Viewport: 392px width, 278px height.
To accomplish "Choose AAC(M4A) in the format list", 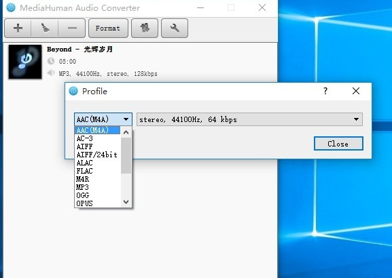I will pos(98,130).
